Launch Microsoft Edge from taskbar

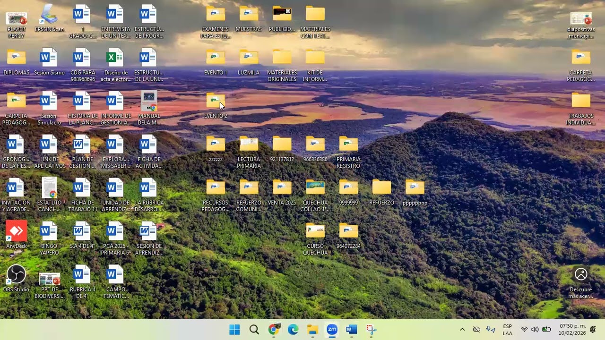(293, 330)
